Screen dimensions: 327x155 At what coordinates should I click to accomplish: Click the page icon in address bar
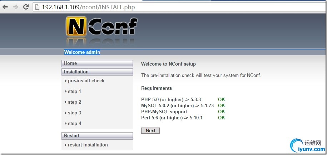coord(37,7)
